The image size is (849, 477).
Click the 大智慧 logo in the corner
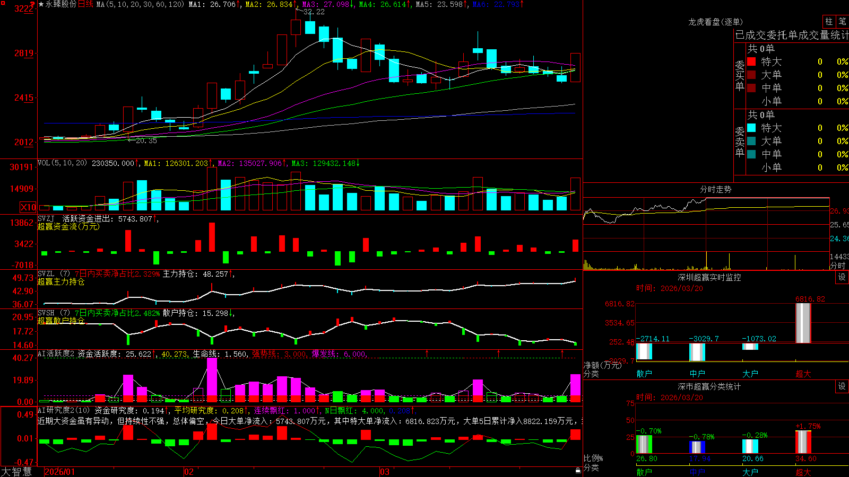[16, 472]
